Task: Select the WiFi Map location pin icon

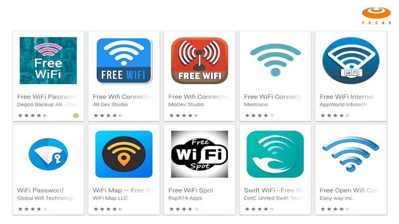Action: 124,154
